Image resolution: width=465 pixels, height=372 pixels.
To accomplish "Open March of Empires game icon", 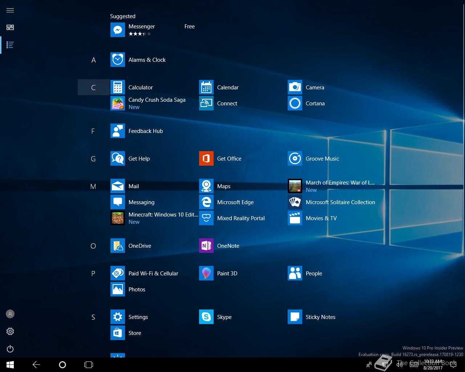I will point(295,186).
